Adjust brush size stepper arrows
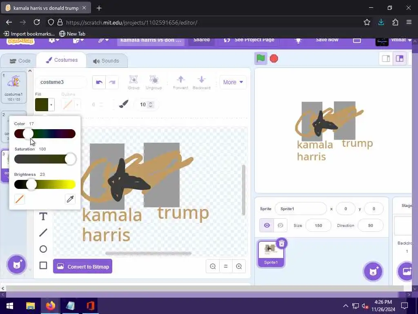 [x=151, y=104]
